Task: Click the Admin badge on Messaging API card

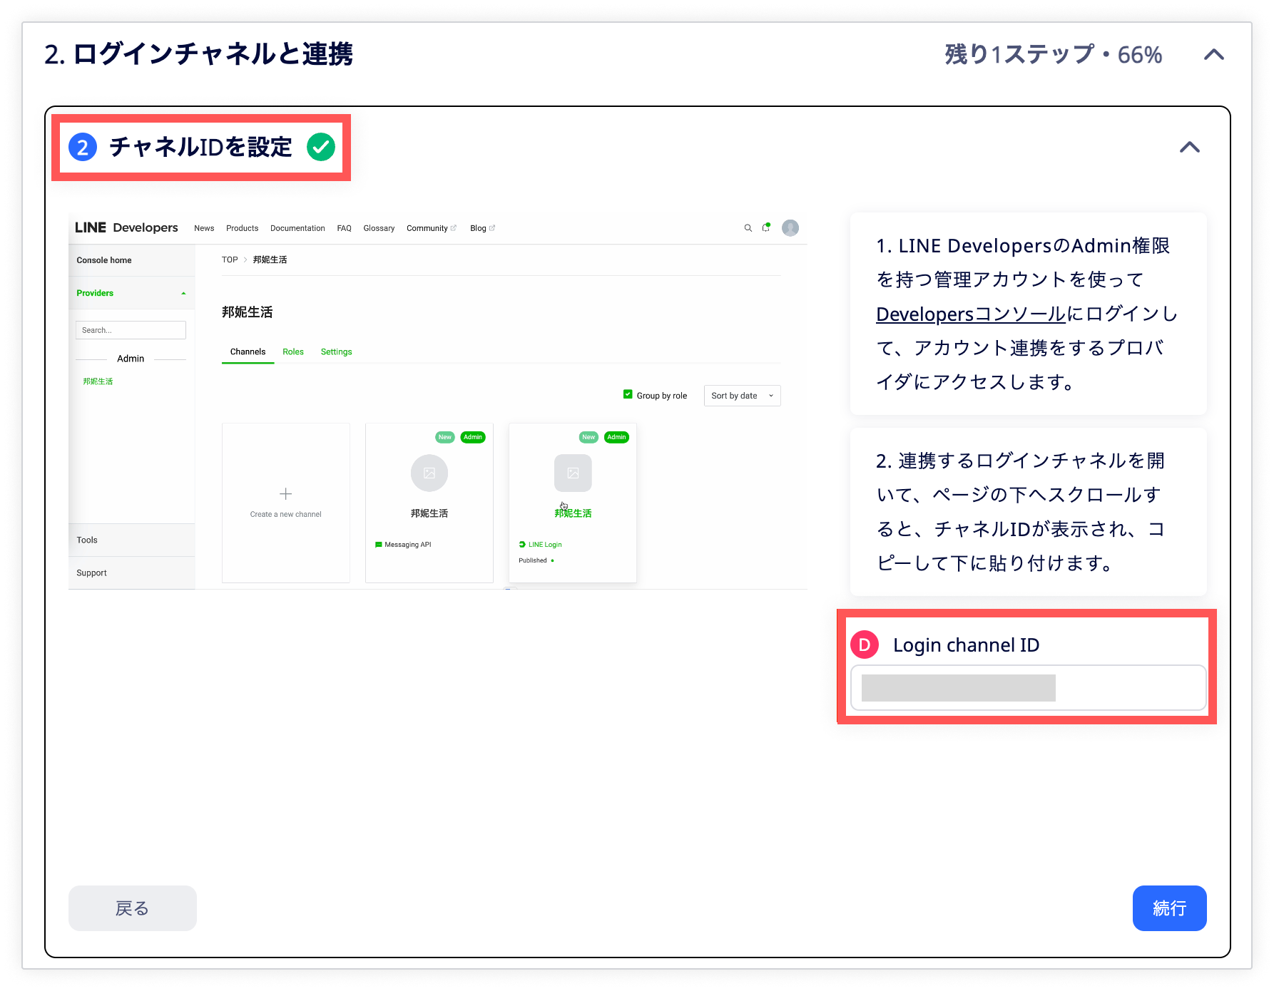Action: coord(473,437)
